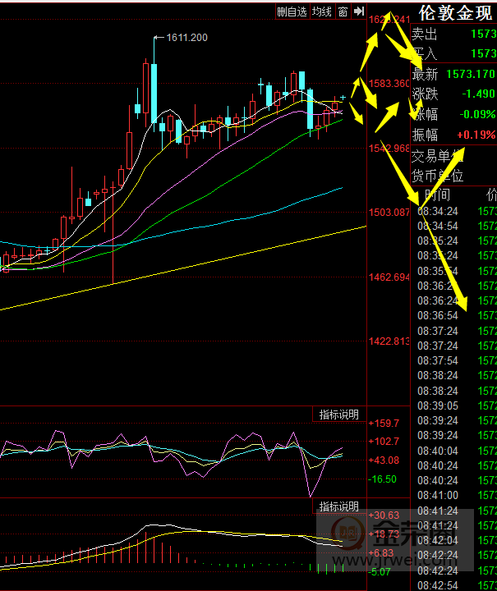Click the 涨跌 change value -1.490
The height and width of the screenshot is (591, 497).
(x=477, y=94)
